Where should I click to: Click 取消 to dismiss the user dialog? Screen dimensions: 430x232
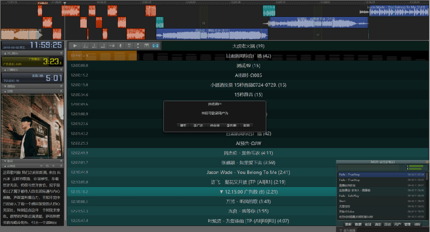coord(246,125)
